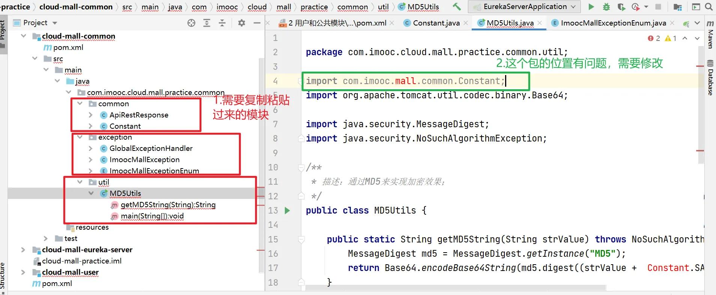Close the MD5Utils.java tab
This screenshot has width=716, height=295.
point(540,23)
